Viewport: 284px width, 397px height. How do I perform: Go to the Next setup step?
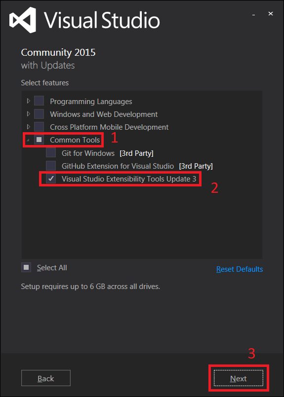(x=239, y=378)
